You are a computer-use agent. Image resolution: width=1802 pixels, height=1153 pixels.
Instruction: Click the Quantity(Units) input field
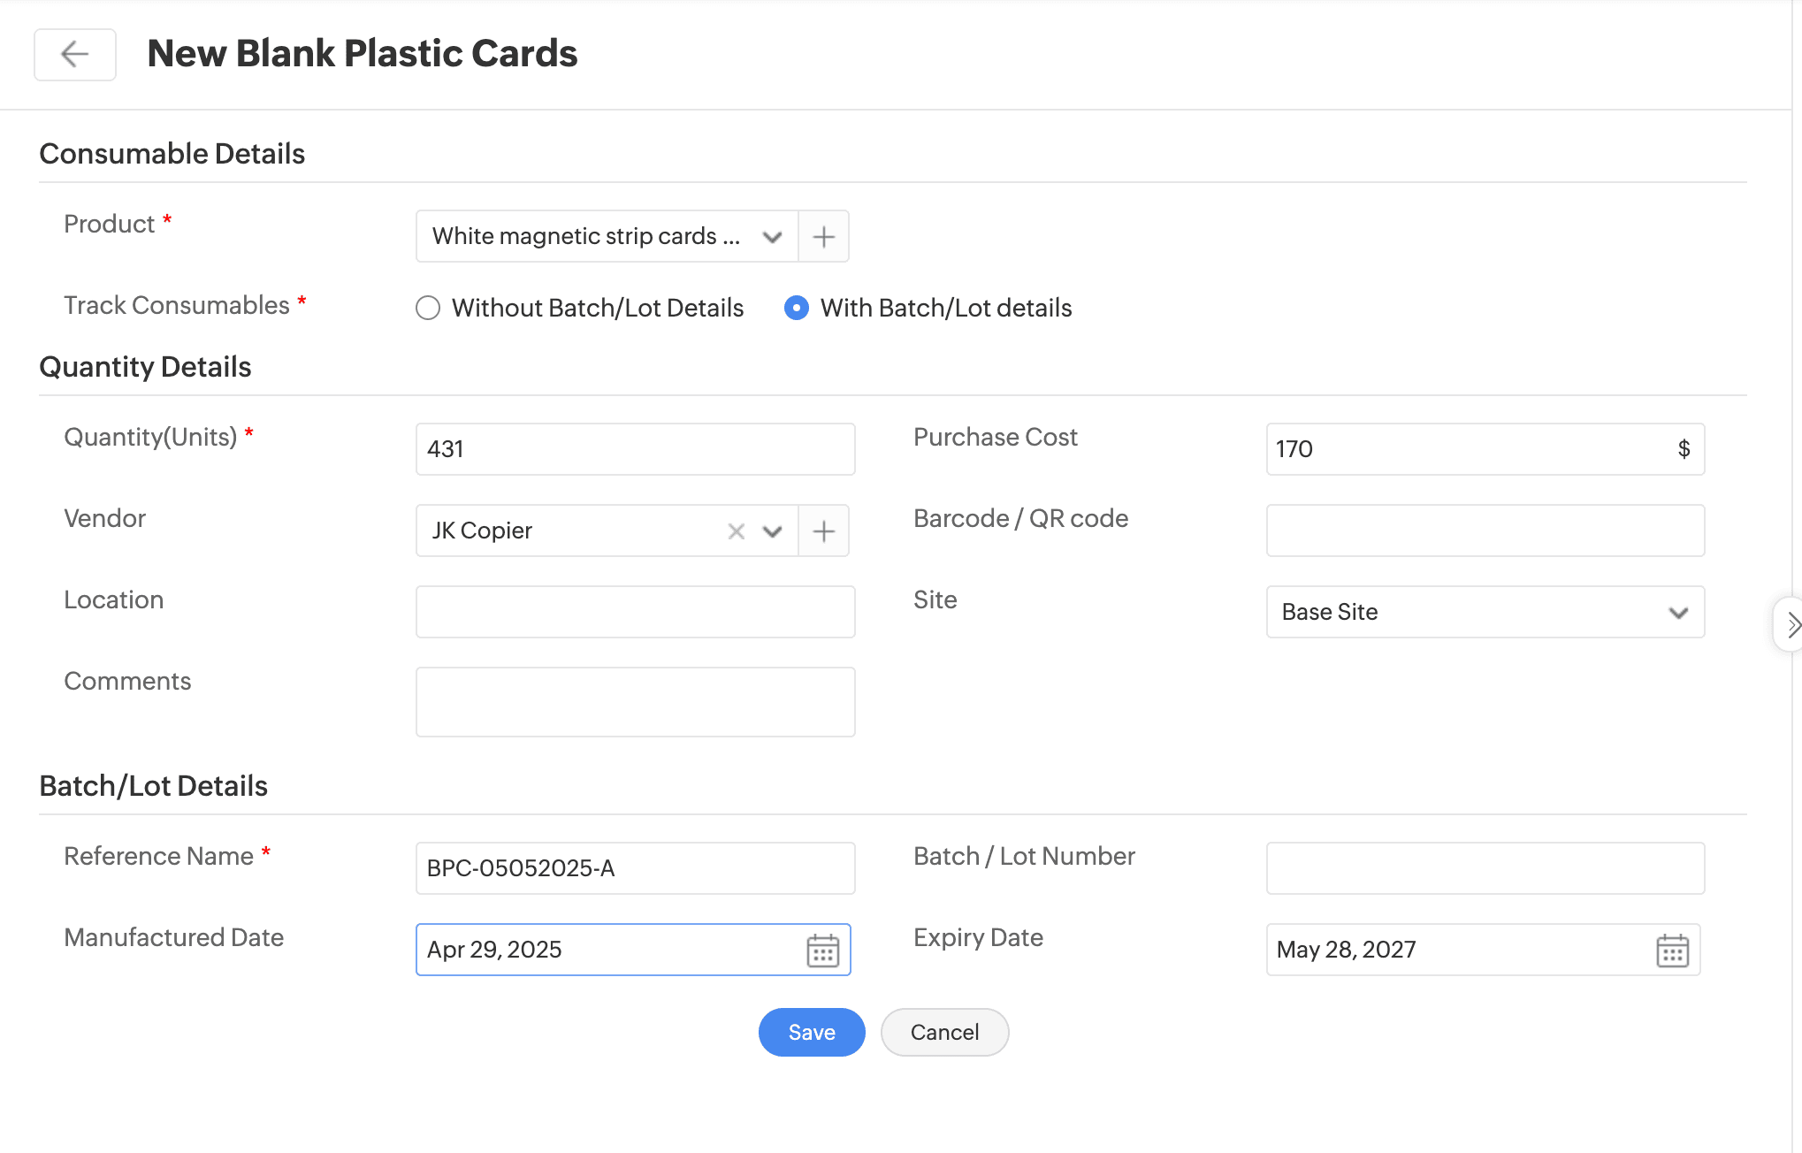635,449
